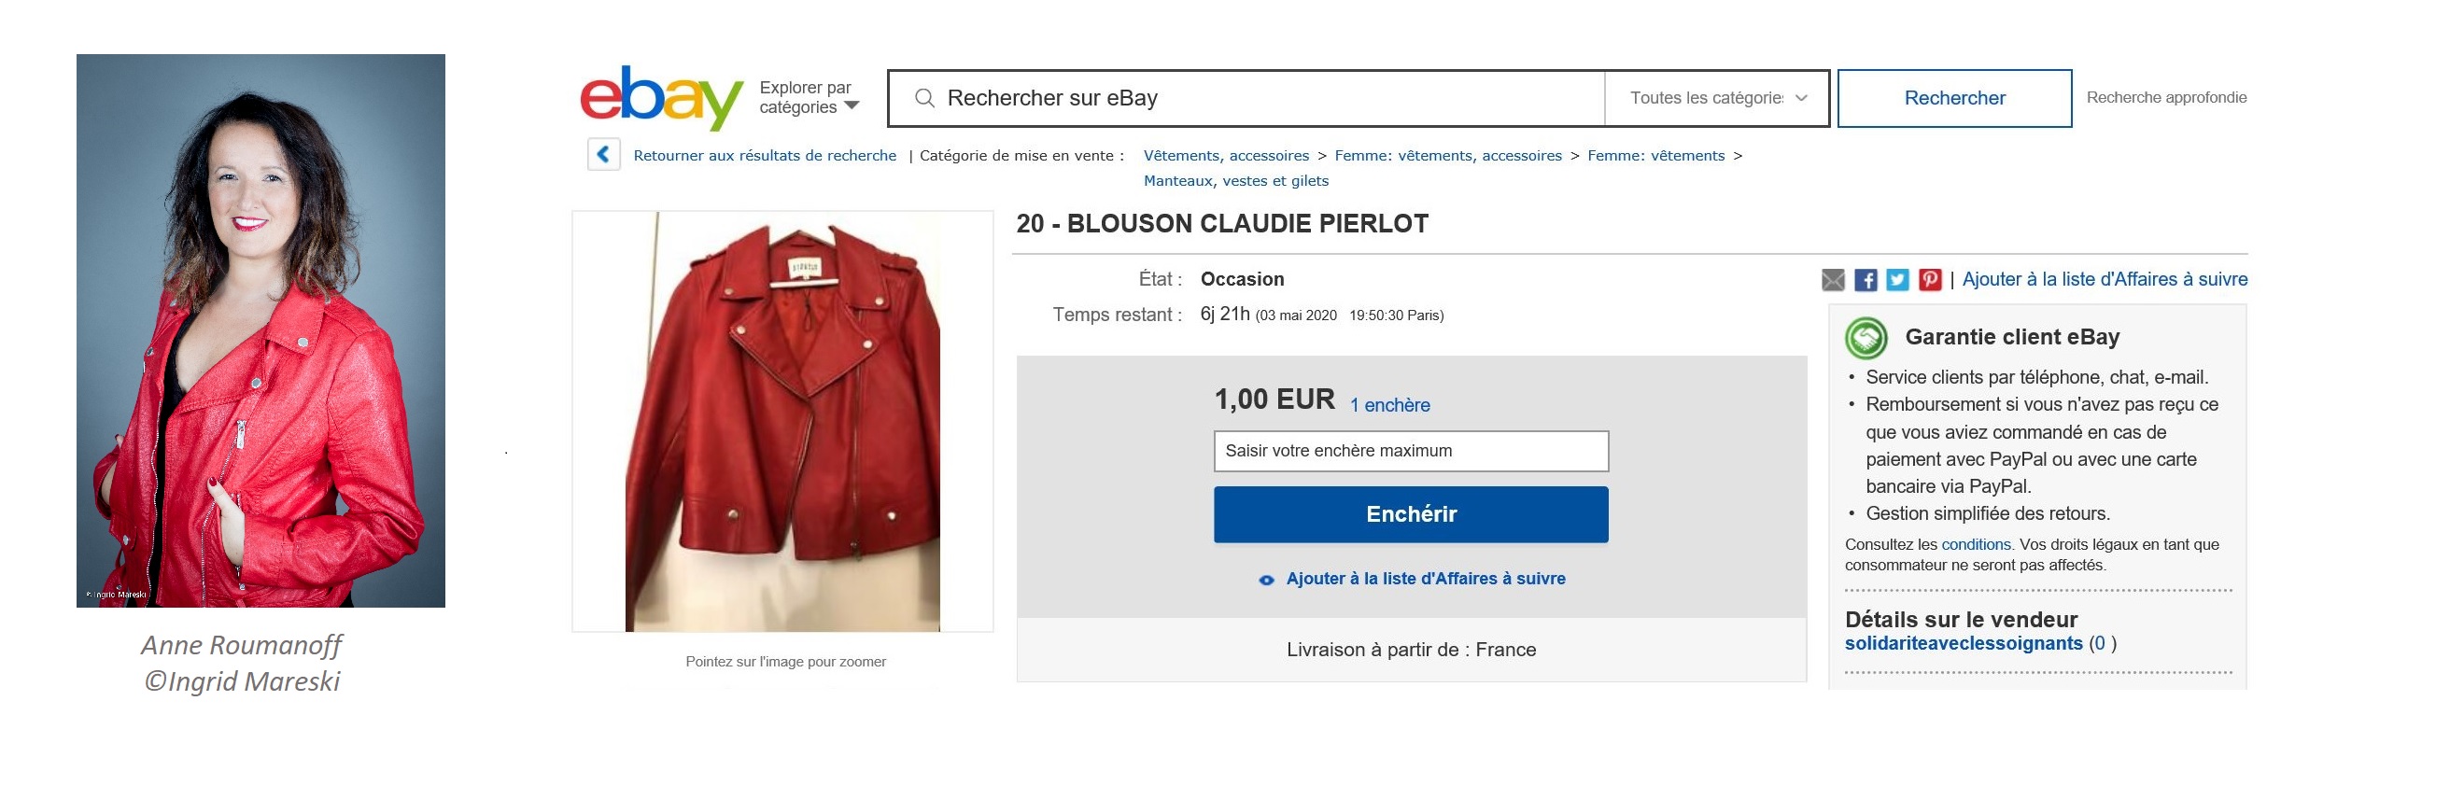2450x799 pixels.
Task: Click the magnifier icon in the search box
Action: tap(924, 98)
